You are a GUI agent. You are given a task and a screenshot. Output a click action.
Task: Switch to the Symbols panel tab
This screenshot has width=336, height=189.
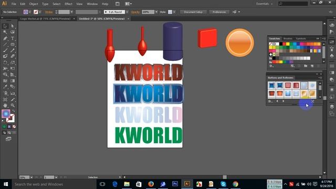pyautogui.click(x=301, y=38)
